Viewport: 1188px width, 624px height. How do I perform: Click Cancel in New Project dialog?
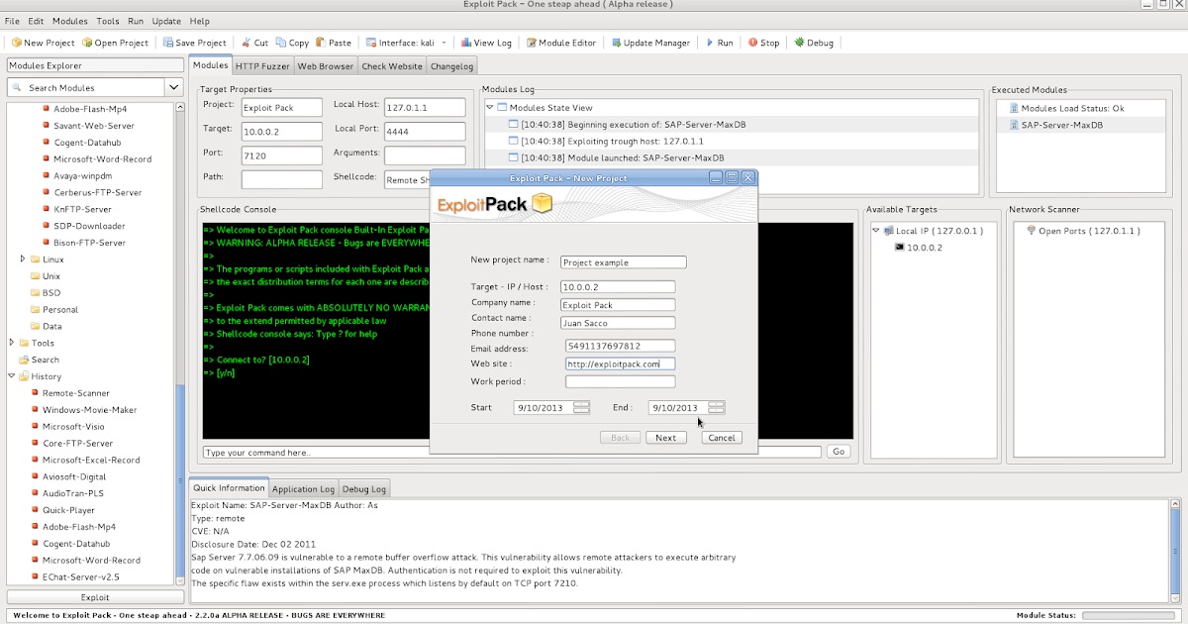pos(722,438)
